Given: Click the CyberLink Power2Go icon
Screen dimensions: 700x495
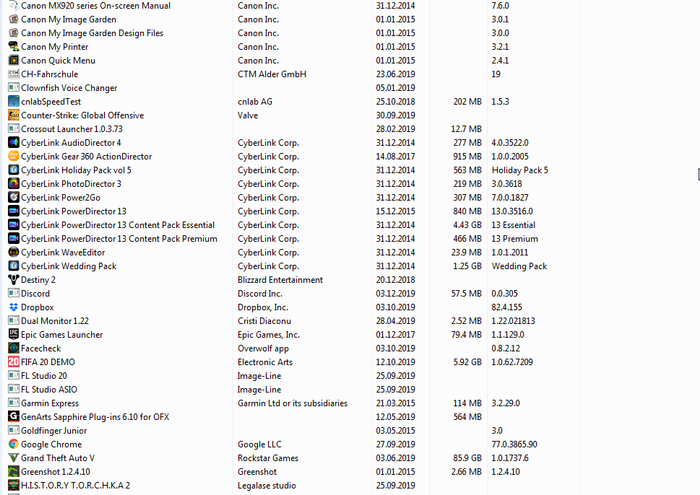Looking at the screenshot, I should point(14,197).
